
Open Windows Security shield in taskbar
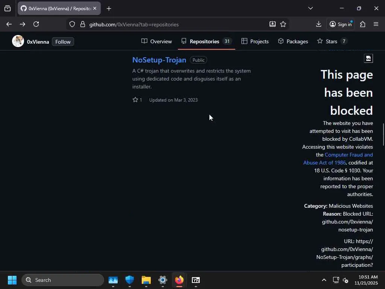pos(130,280)
